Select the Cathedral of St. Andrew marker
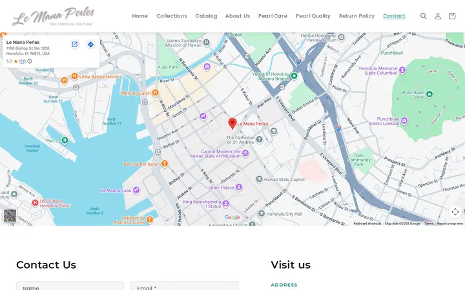This screenshot has height=290, width=465. (x=259, y=139)
